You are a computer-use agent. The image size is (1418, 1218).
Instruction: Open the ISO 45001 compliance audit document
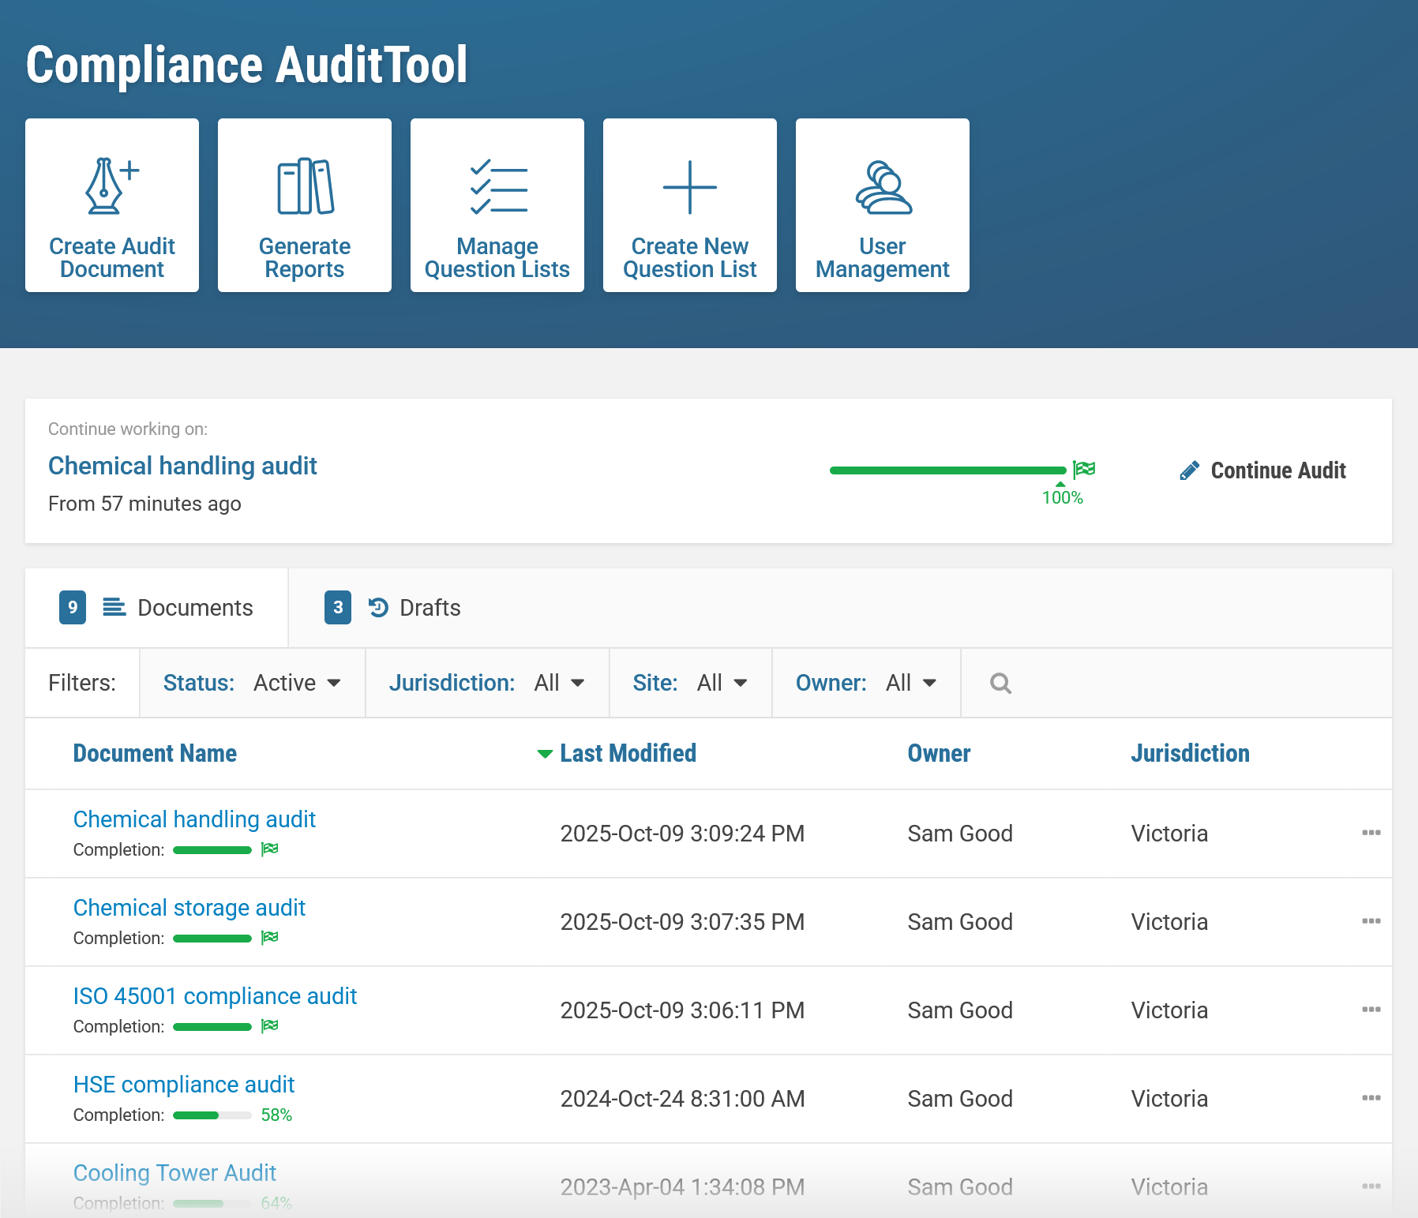[x=215, y=996]
